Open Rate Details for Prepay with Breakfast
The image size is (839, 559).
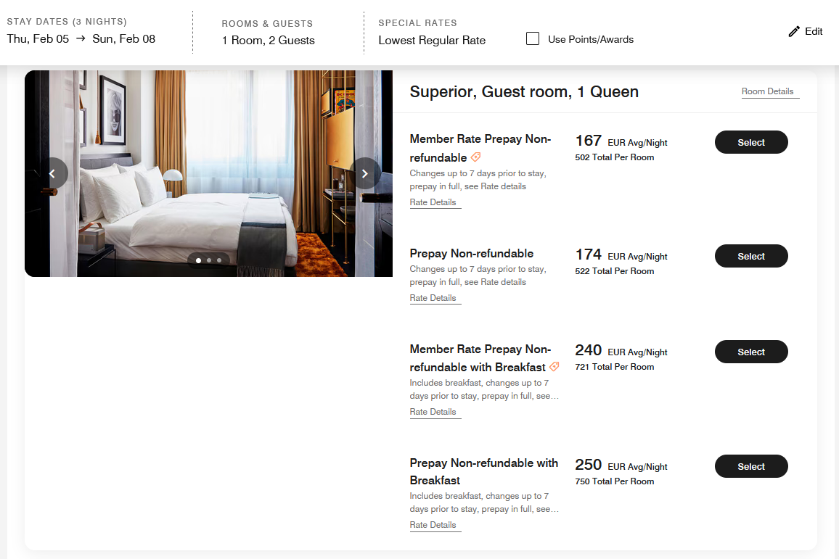pos(433,525)
